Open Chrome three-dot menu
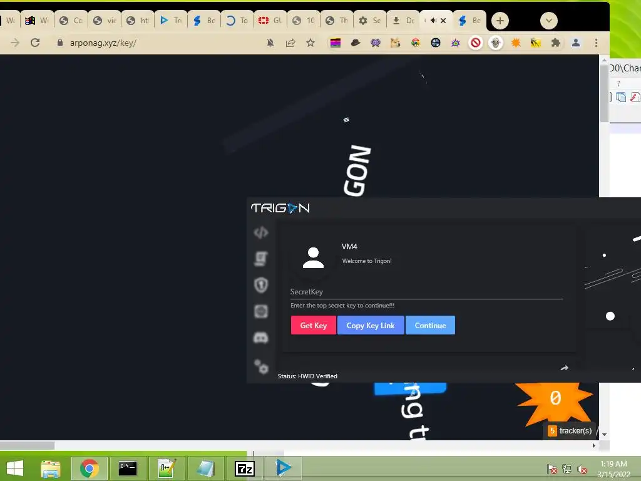The width and height of the screenshot is (641, 481). point(596,43)
